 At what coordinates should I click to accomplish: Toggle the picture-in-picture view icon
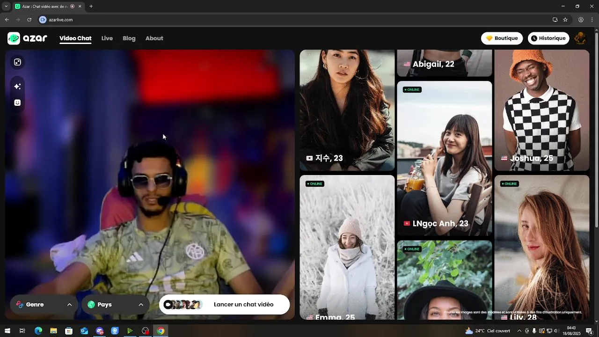click(17, 62)
